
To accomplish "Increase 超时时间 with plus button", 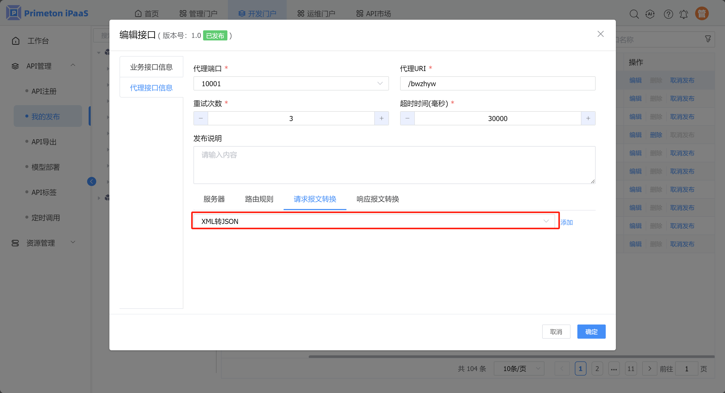I will pos(588,118).
